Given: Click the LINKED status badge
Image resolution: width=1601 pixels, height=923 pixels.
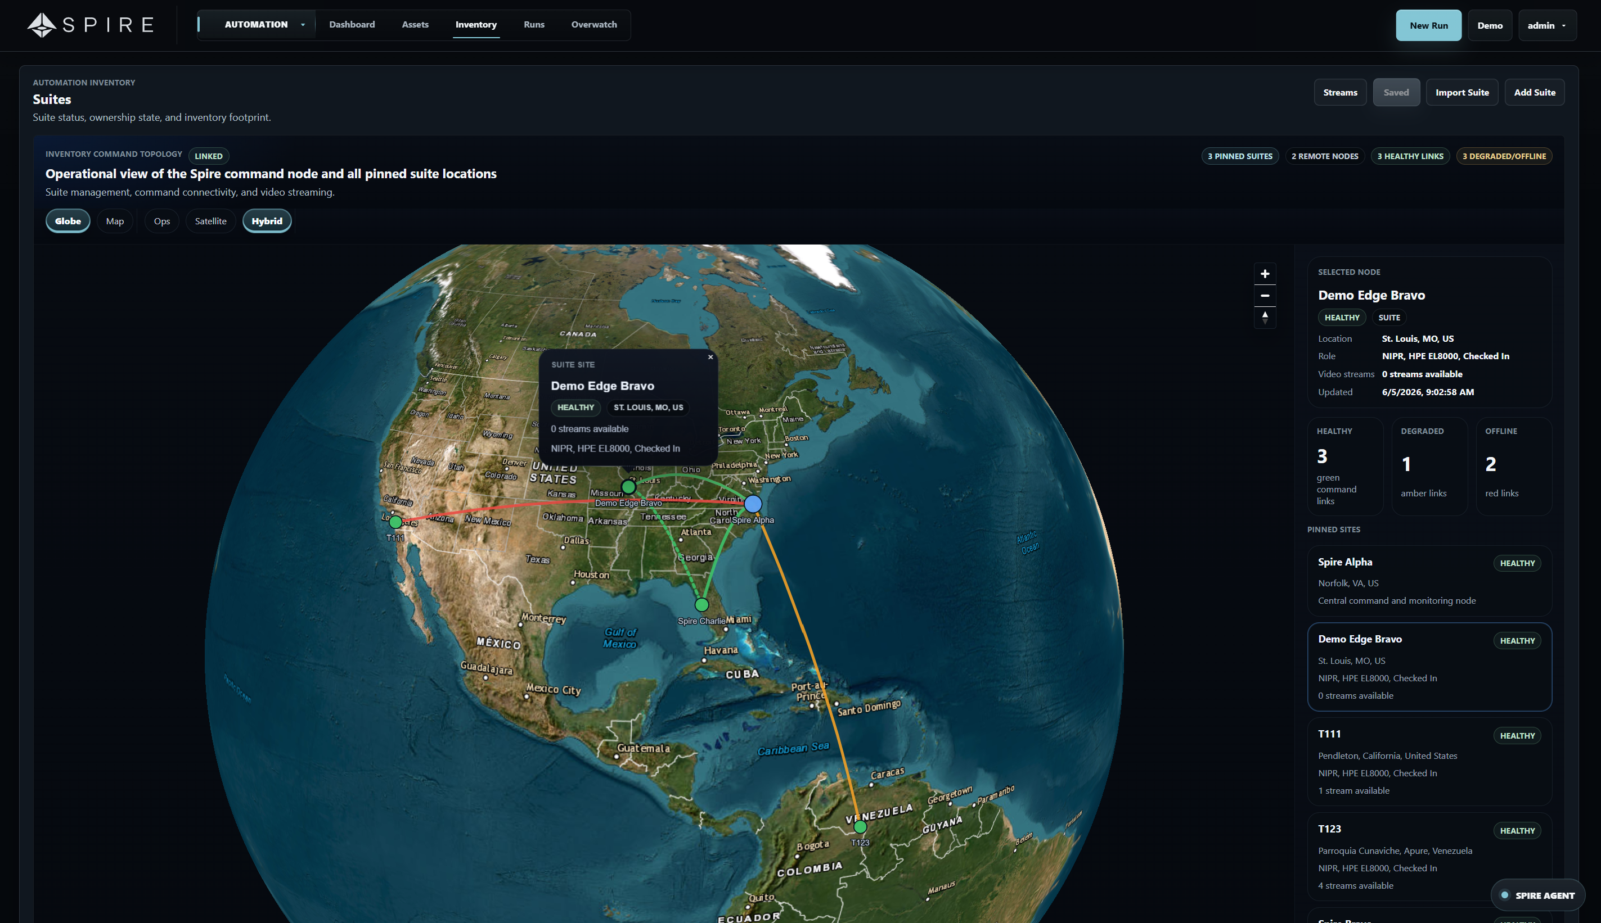Looking at the screenshot, I should (x=209, y=156).
